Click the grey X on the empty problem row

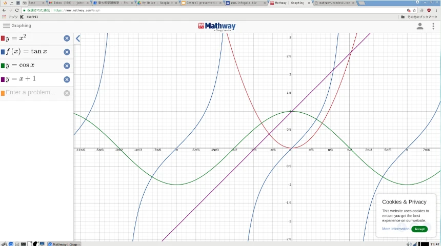[x=67, y=93]
